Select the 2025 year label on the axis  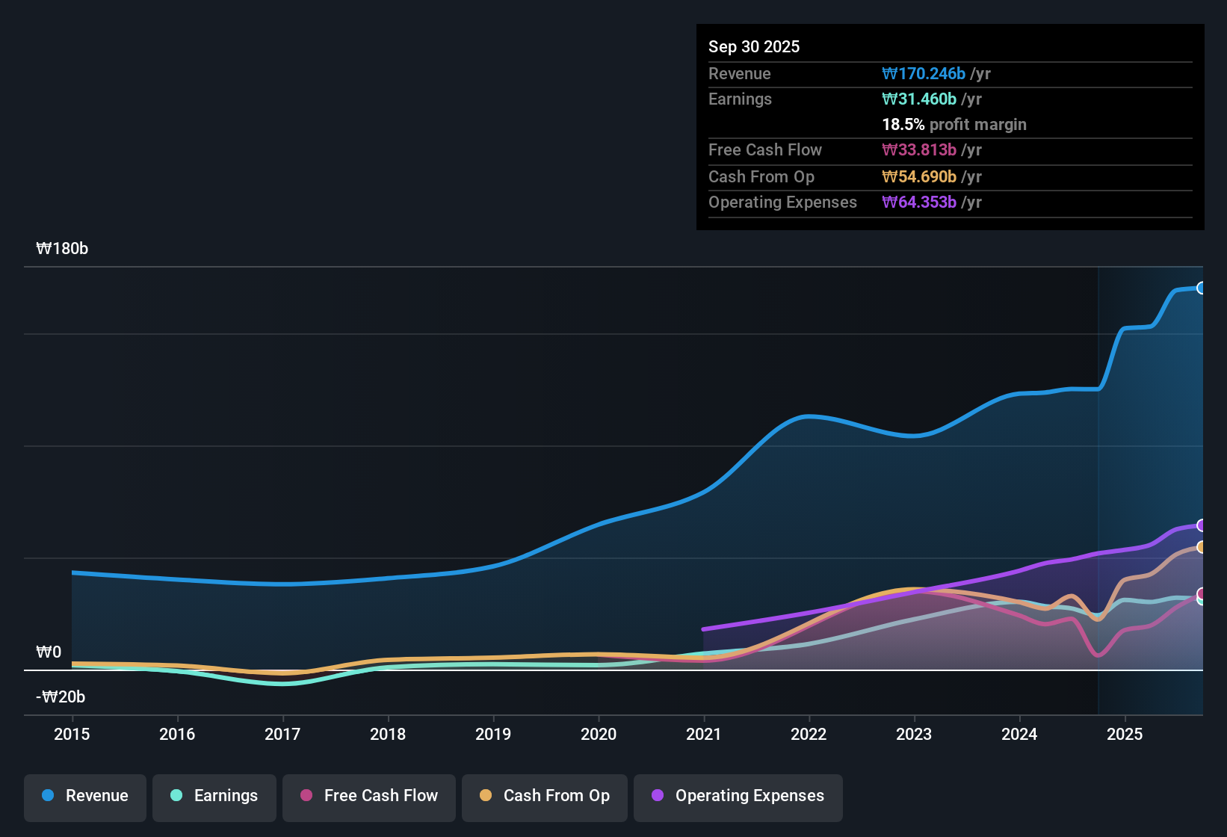click(1125, 735)
